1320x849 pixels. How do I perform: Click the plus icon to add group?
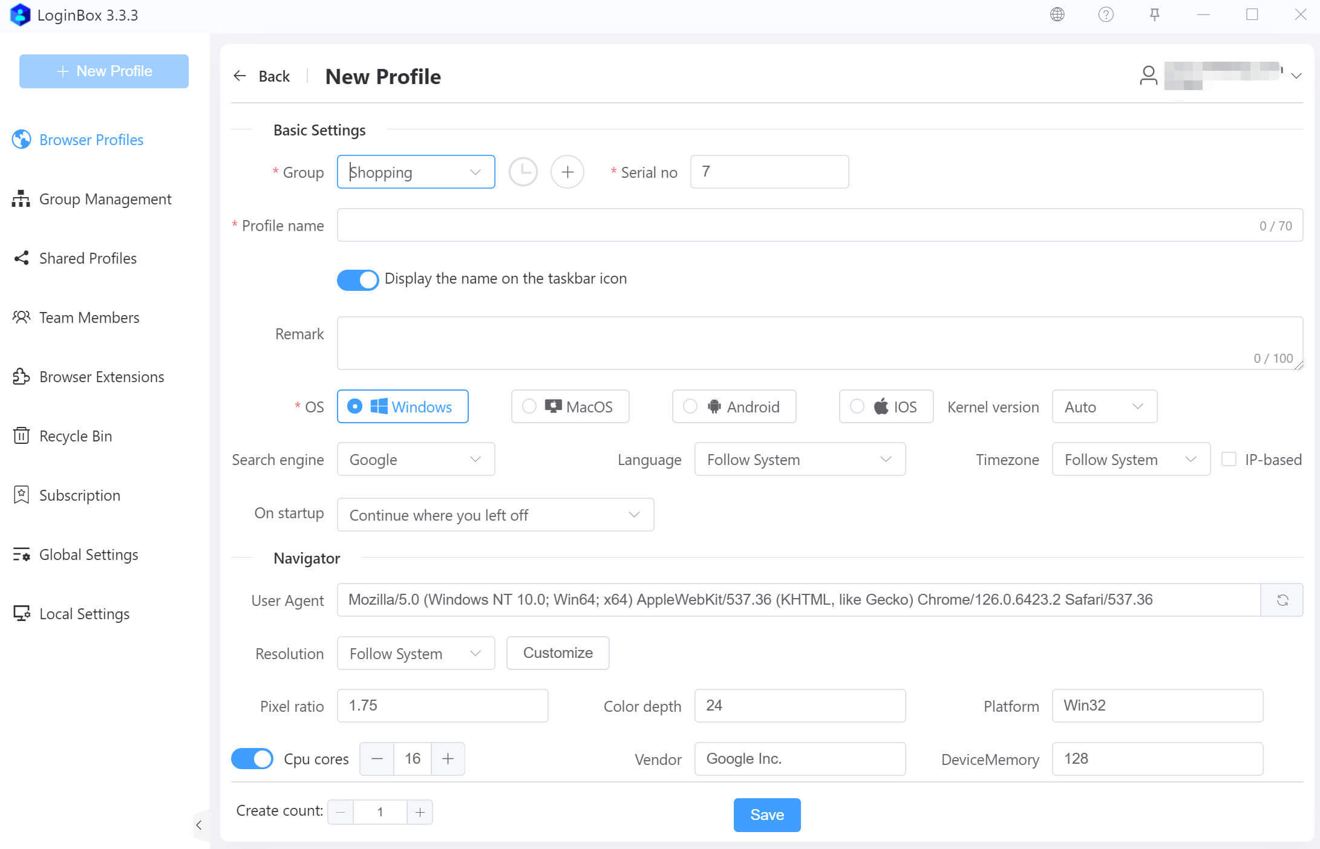[567, 172]
